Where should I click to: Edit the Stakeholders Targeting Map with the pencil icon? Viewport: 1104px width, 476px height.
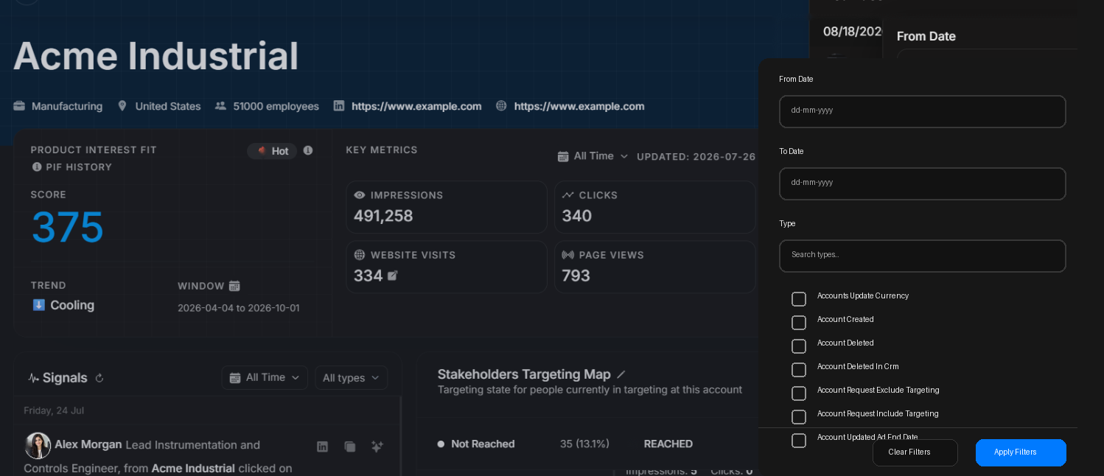621,374
